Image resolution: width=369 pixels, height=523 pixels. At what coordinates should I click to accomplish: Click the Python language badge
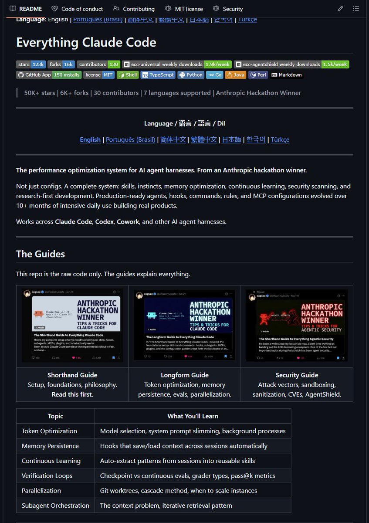coord(191,75)
